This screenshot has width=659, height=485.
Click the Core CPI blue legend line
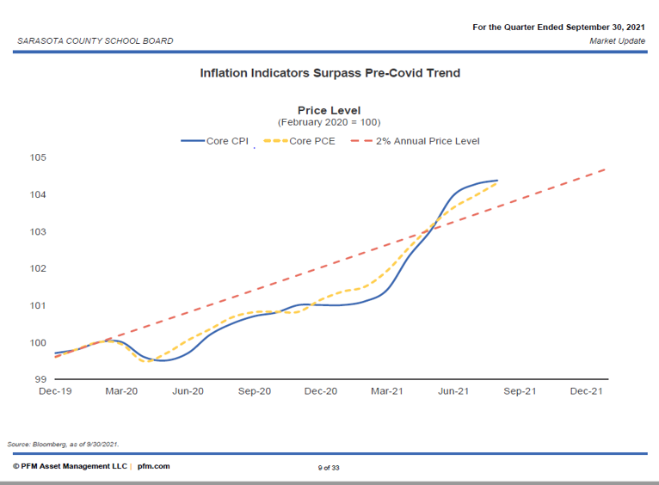(x=192, y=141)
